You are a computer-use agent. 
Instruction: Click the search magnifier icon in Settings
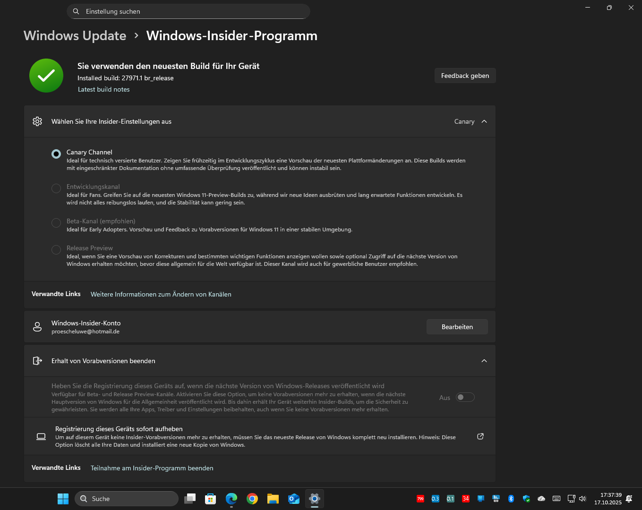click(76, 11)
